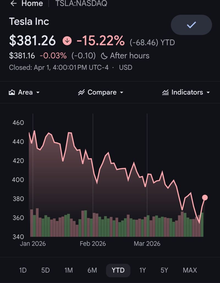Select the 1D time range

(23, 270)
